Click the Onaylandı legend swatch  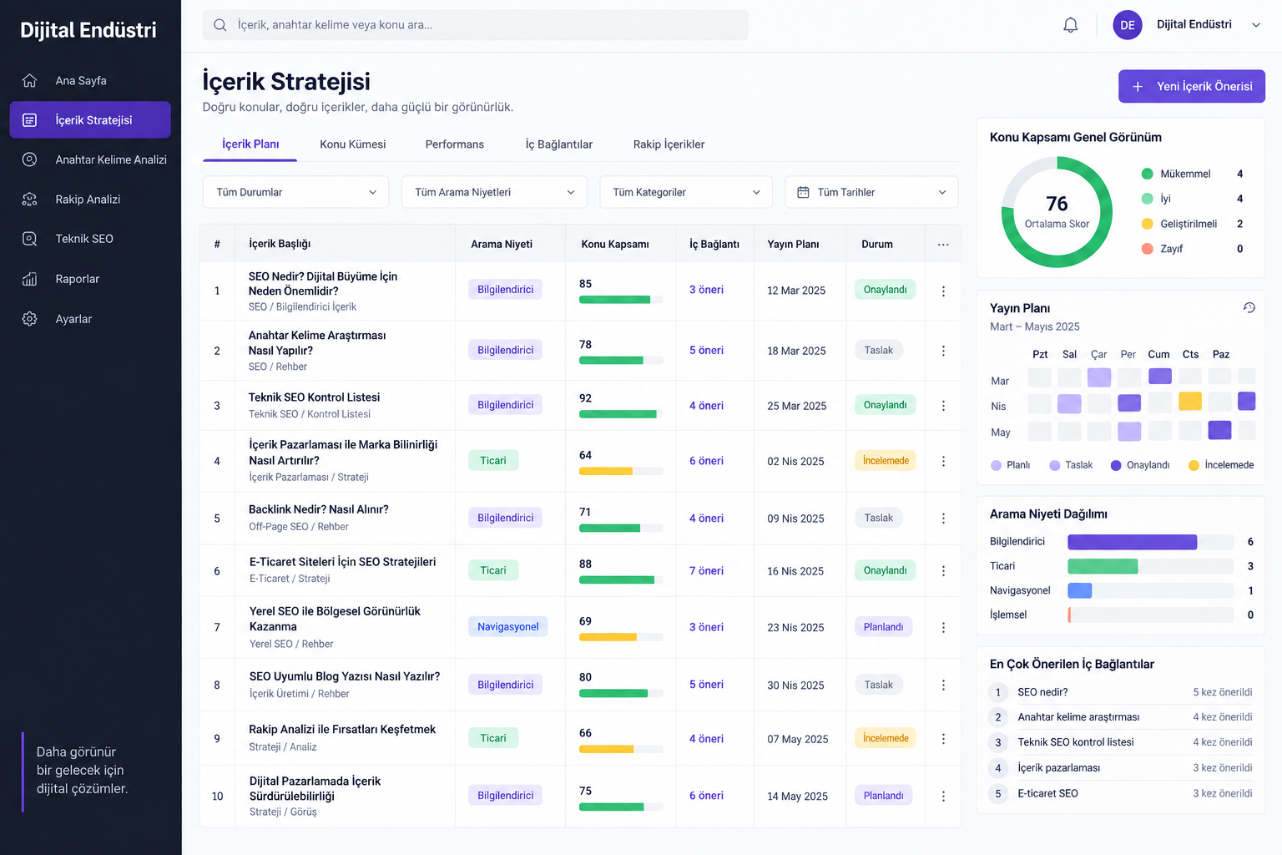(1116, 466)
